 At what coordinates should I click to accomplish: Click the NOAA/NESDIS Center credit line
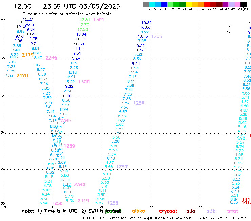136,218
